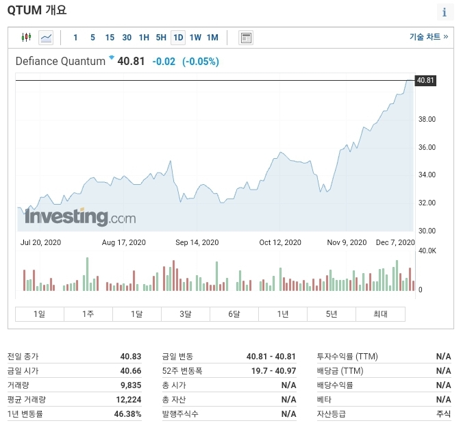Click the Oct 12, 2020 axis label
This screenshot has height=434, width=461.
click(x=280, y=242)
